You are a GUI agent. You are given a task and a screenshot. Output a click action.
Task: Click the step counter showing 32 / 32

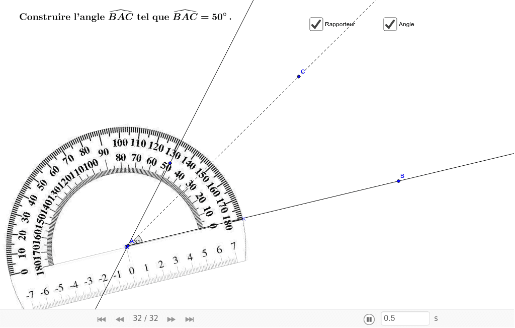coord(145,318)
